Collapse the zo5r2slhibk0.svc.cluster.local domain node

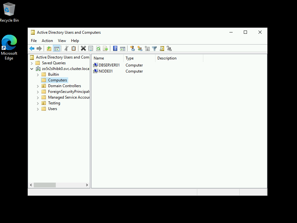coord(32,69)
